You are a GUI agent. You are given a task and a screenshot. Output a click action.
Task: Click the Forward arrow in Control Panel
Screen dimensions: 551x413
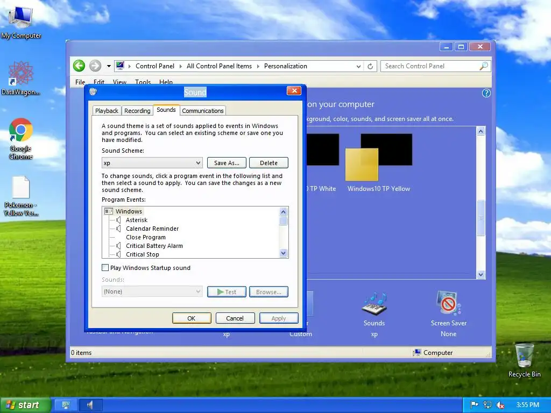coord(95,66)
